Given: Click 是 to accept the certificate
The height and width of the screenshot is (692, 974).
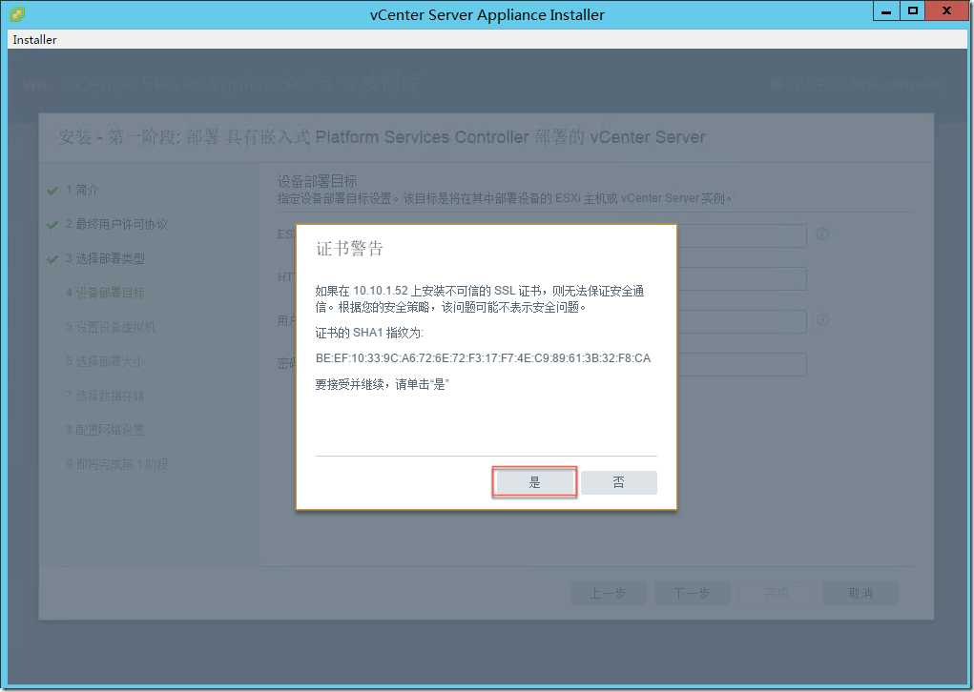Looking at the screenshot, I should tap(534, 482).
